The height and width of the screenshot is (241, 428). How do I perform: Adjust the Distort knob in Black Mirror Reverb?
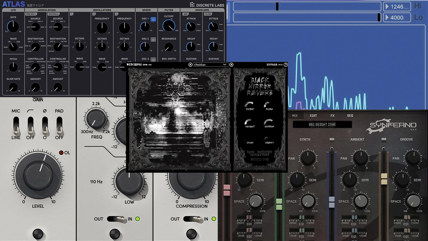pyautogui.click(x=249, y=104)
